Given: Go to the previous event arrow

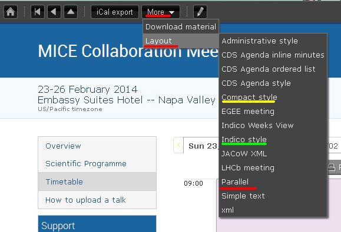Looking at the screenshot, I should coord(54,12).
